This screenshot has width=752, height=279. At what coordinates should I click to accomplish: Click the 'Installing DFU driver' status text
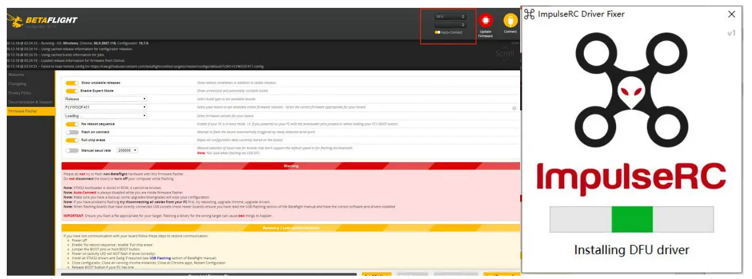631,250
